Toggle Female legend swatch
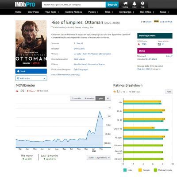The image size is (177, 177). [x=140, y=170]
